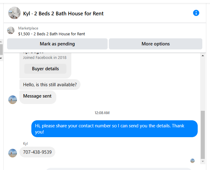
Task: Select the phone number message 707-438-9539
Action: [x=37, y=152]
